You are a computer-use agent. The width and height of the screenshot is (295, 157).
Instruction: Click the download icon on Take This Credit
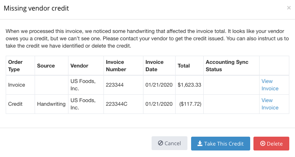click(200, 144)
